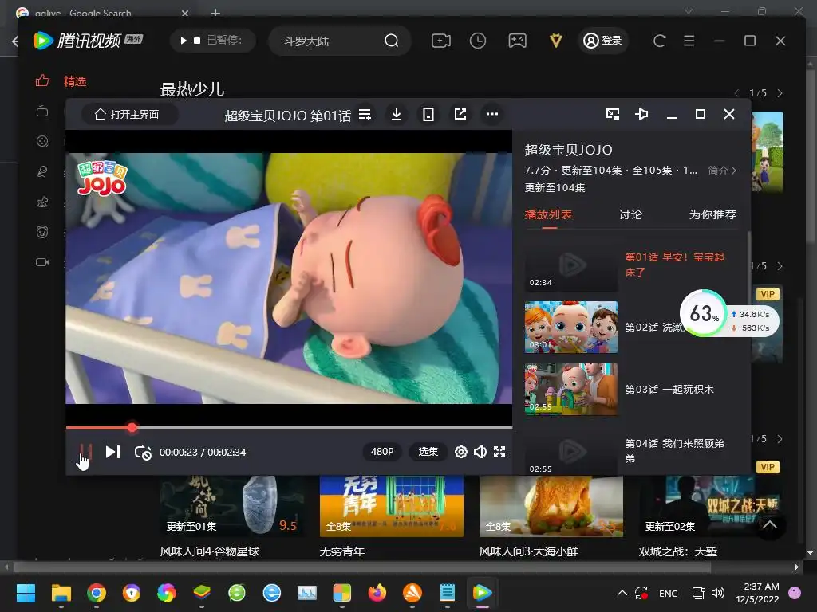
Task: Refresh the page with circular arrow icon
Action: coord(659,41)
